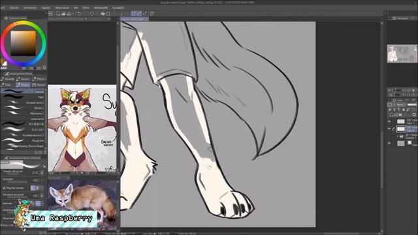Hide the paper layer with its eye icon
Screen dimensions: 418x235
pos(389,144)
